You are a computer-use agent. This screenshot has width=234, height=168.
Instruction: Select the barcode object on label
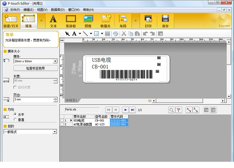point(126,75)
